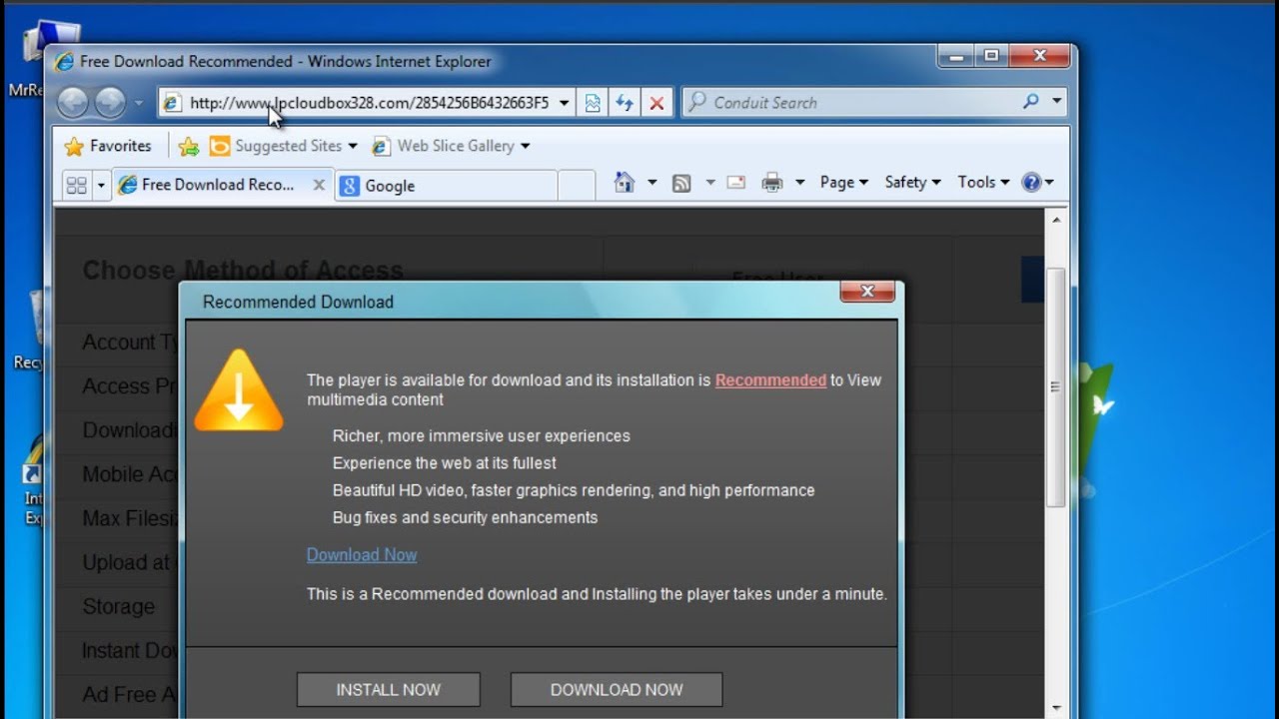Click the Add to Favorites Bar icon

tap(189, 147)
